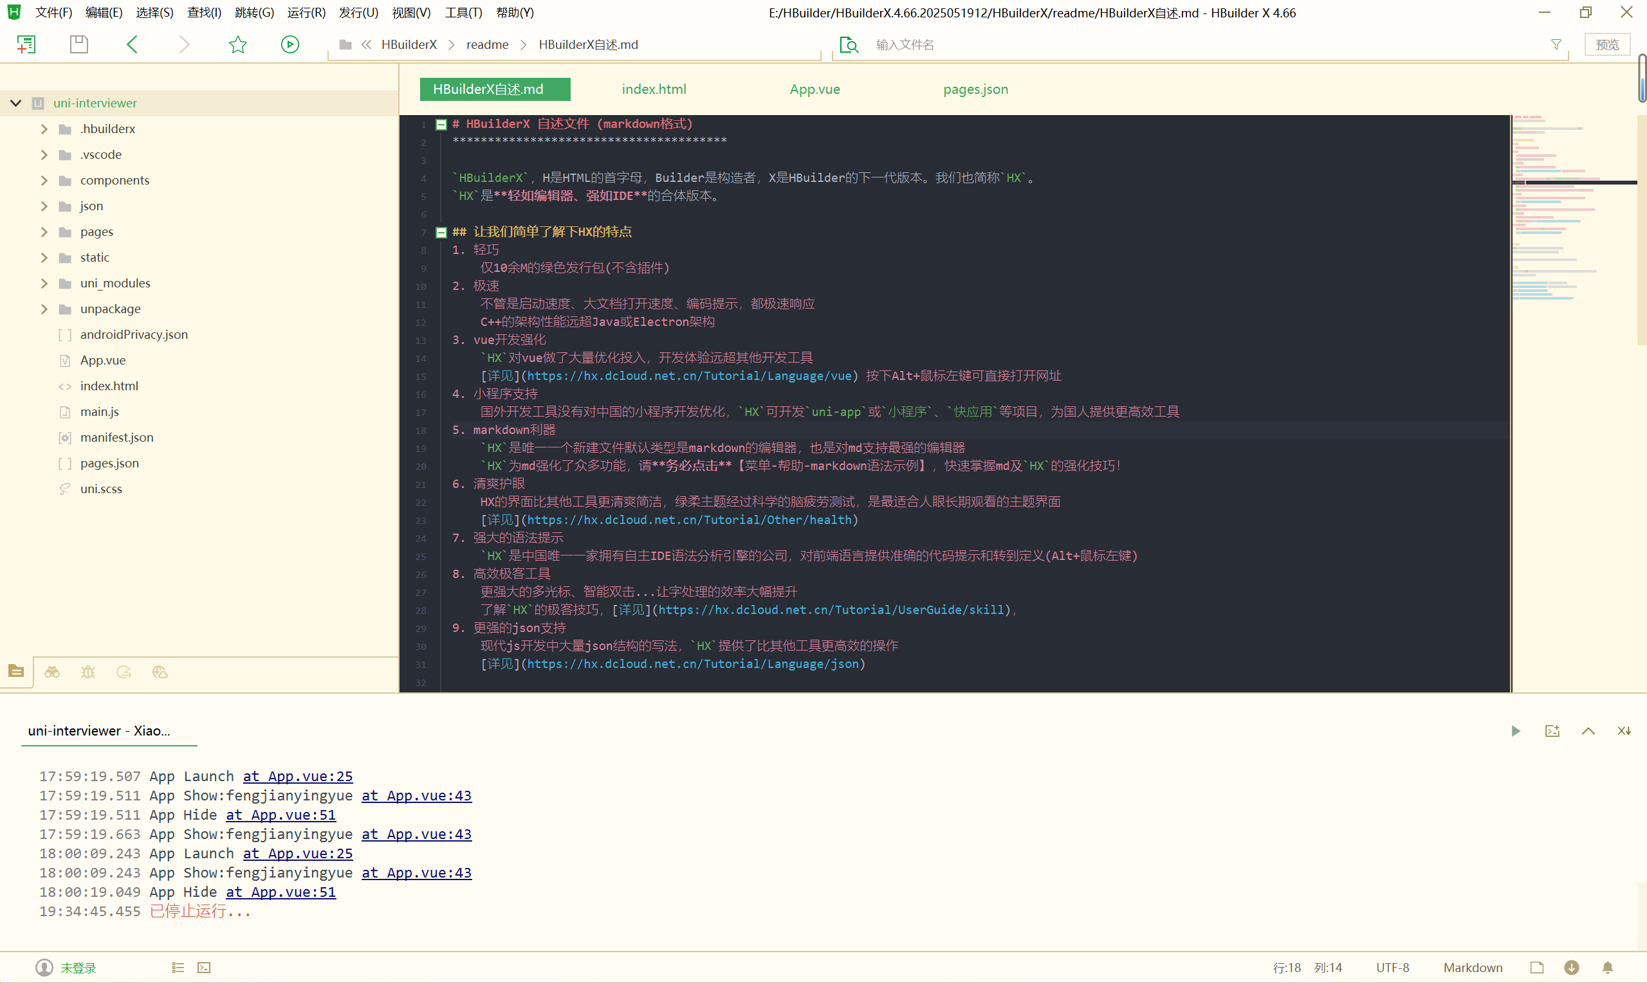Viewport: 1647px width, 983px height.
Task: Expand the static folder
Action: [x=44, y=257]
